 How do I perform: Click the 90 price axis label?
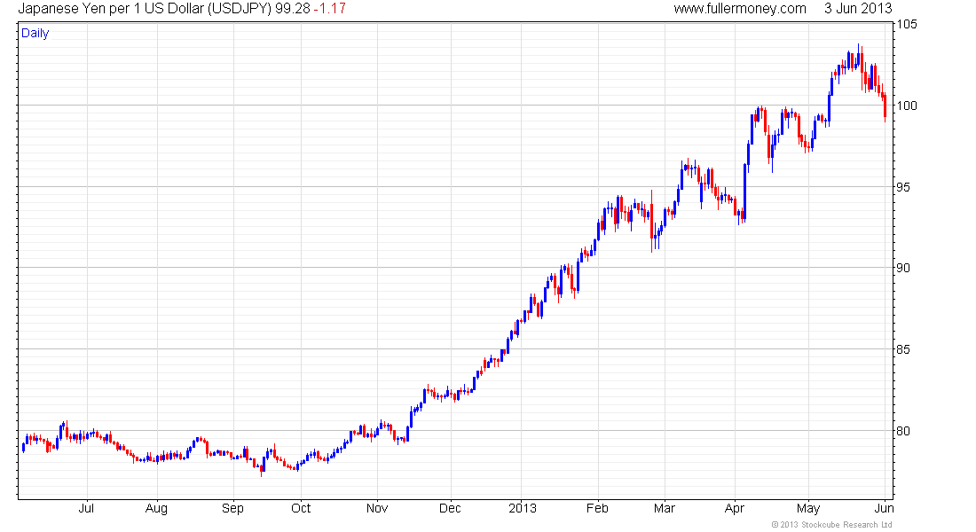(903, 268)
